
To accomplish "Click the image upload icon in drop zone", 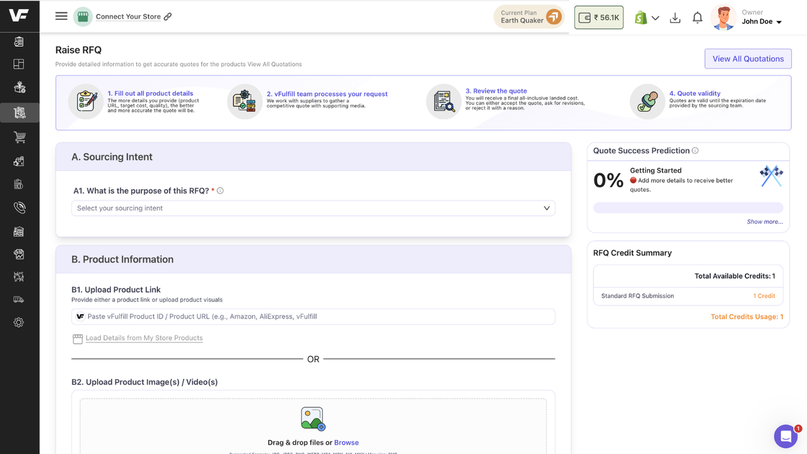I will pyautogui.click(x=313, y=419).
